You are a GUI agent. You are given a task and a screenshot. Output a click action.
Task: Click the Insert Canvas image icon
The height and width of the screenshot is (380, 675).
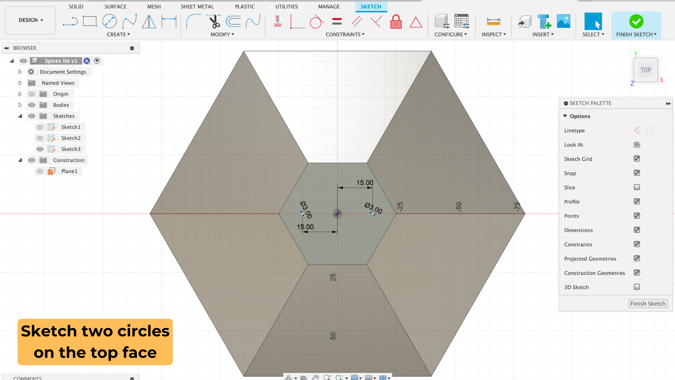564,21
